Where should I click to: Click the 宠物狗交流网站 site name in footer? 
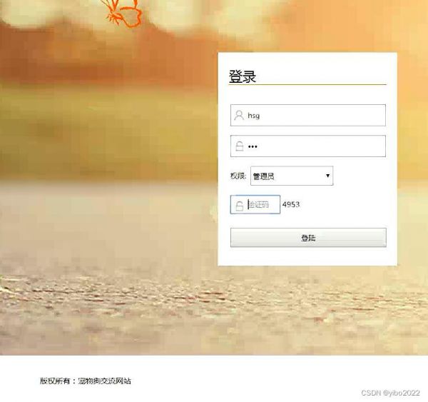coord(104,381)
